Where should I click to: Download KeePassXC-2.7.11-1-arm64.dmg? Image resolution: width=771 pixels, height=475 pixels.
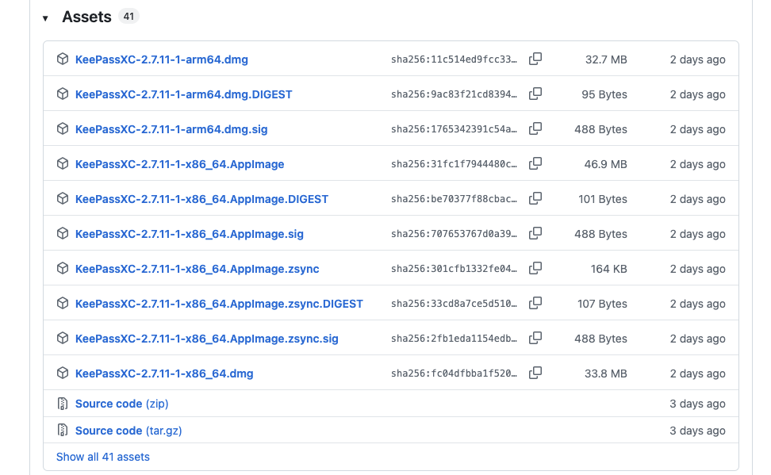coord(161,59)
